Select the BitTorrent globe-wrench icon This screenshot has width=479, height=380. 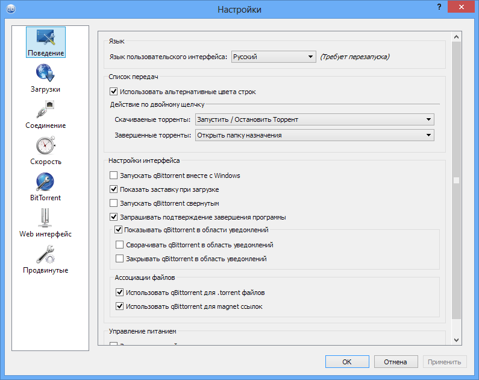click(x=45, y=182)
